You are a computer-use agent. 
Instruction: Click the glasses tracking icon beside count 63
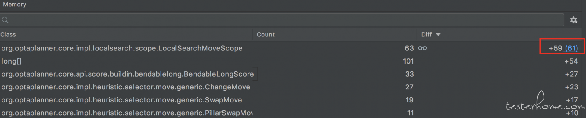click(422, 48)
